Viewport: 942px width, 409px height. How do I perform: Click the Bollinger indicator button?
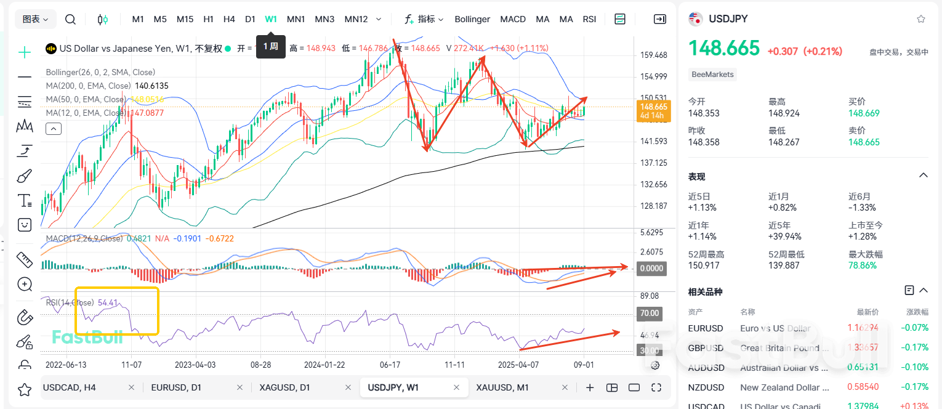472,19
